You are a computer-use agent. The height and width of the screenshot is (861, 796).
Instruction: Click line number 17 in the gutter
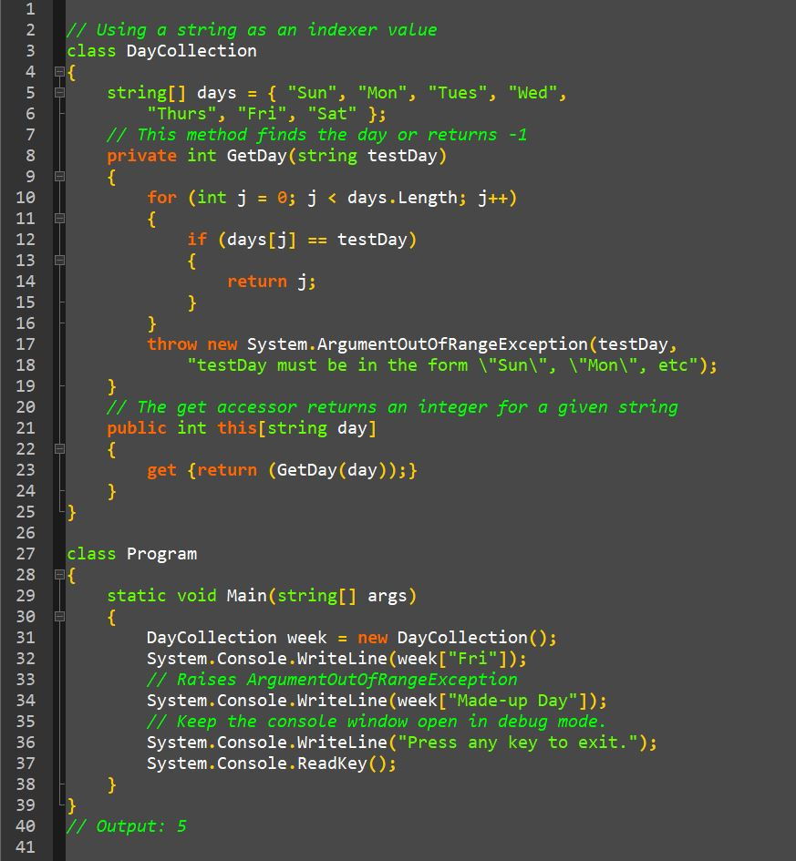pyautogui.click(x=26, y=344)
